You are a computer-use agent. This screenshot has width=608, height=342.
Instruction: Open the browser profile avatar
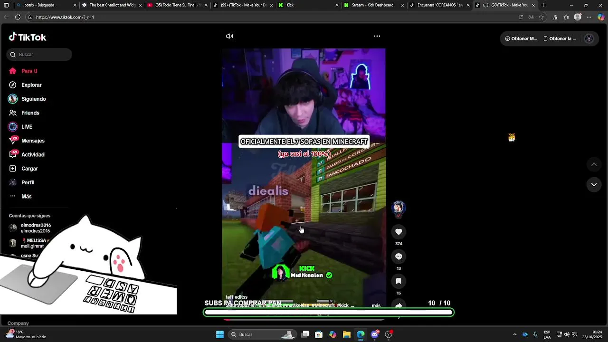(x=578, y=17)
